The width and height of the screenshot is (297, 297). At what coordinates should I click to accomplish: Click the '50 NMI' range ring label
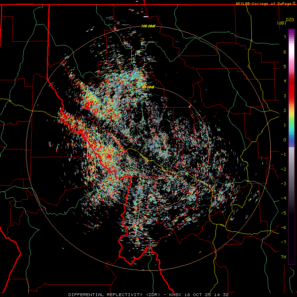(x=148, y=87)
